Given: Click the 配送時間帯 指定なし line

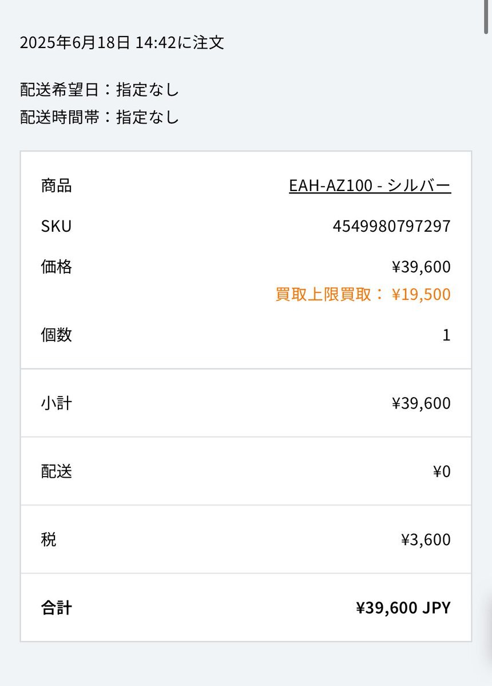Looking at the screenshot, I should [x=100, y=117].
